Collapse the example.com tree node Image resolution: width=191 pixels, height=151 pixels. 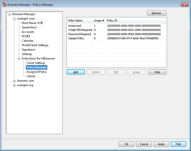(x=14, y=19)
